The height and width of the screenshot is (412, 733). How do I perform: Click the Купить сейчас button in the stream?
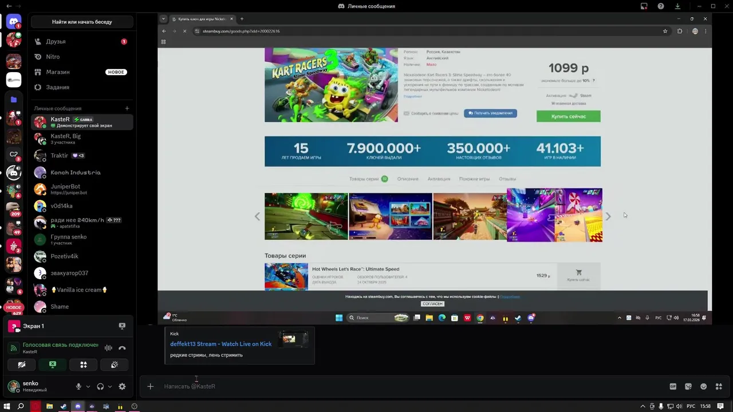pyautogui.click(x=568, y=116)
